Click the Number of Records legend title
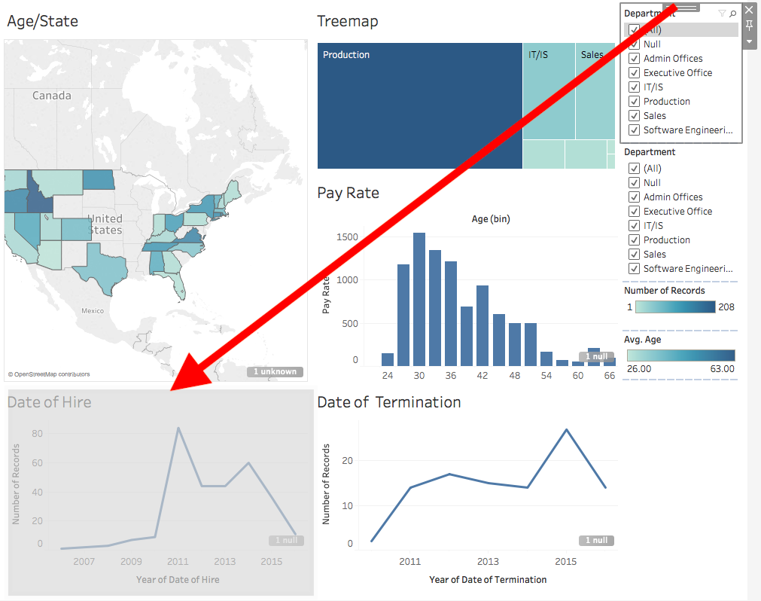Viewport: 761px width, 601px height. click(x=665, y=291)
